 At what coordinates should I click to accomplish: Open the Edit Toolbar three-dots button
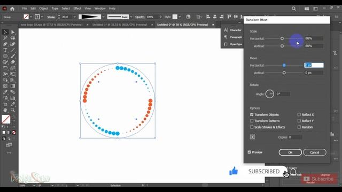click(x=9, y=153)
